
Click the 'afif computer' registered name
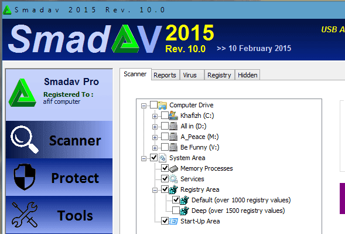[x=62, y=101]
